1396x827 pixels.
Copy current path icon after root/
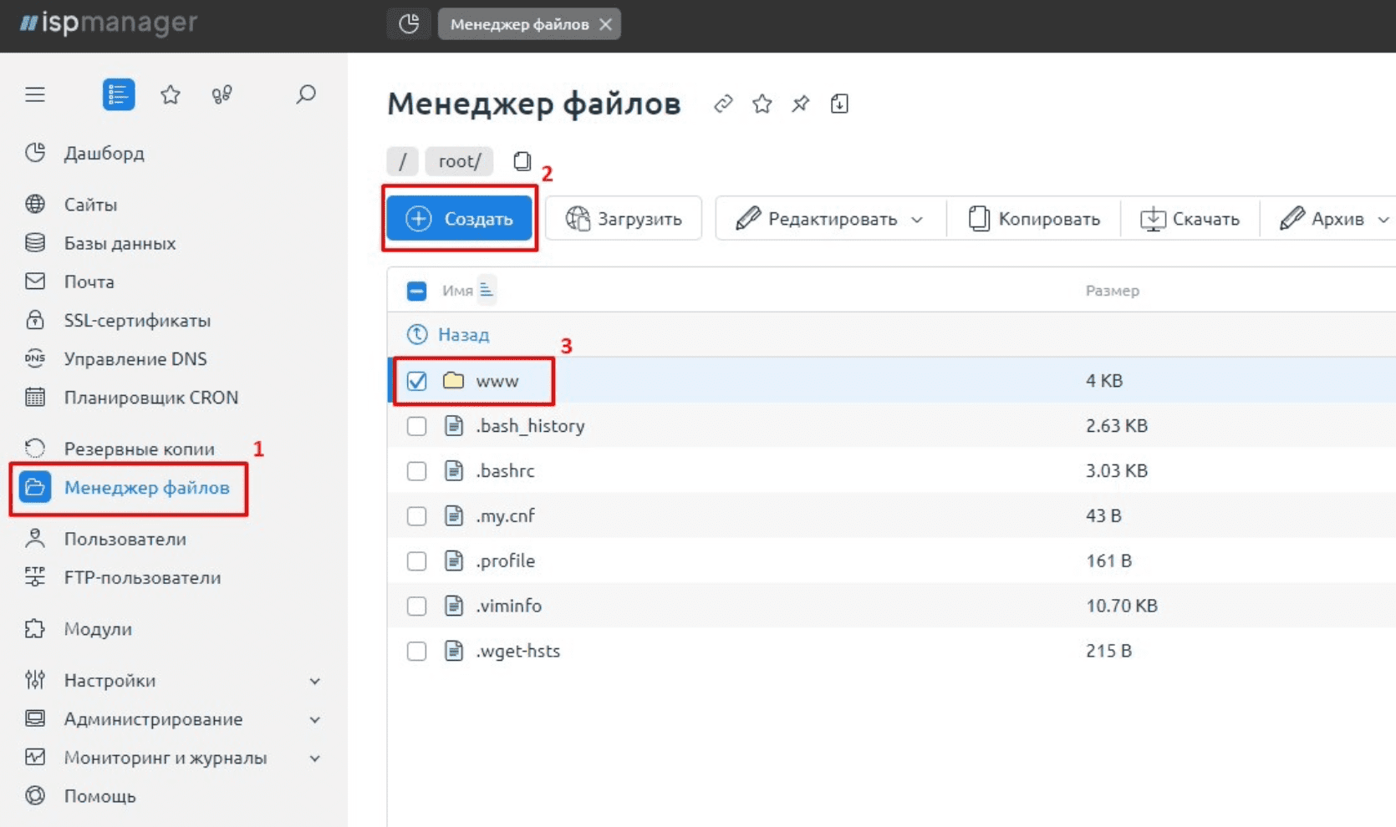click(x=522, y=161)
